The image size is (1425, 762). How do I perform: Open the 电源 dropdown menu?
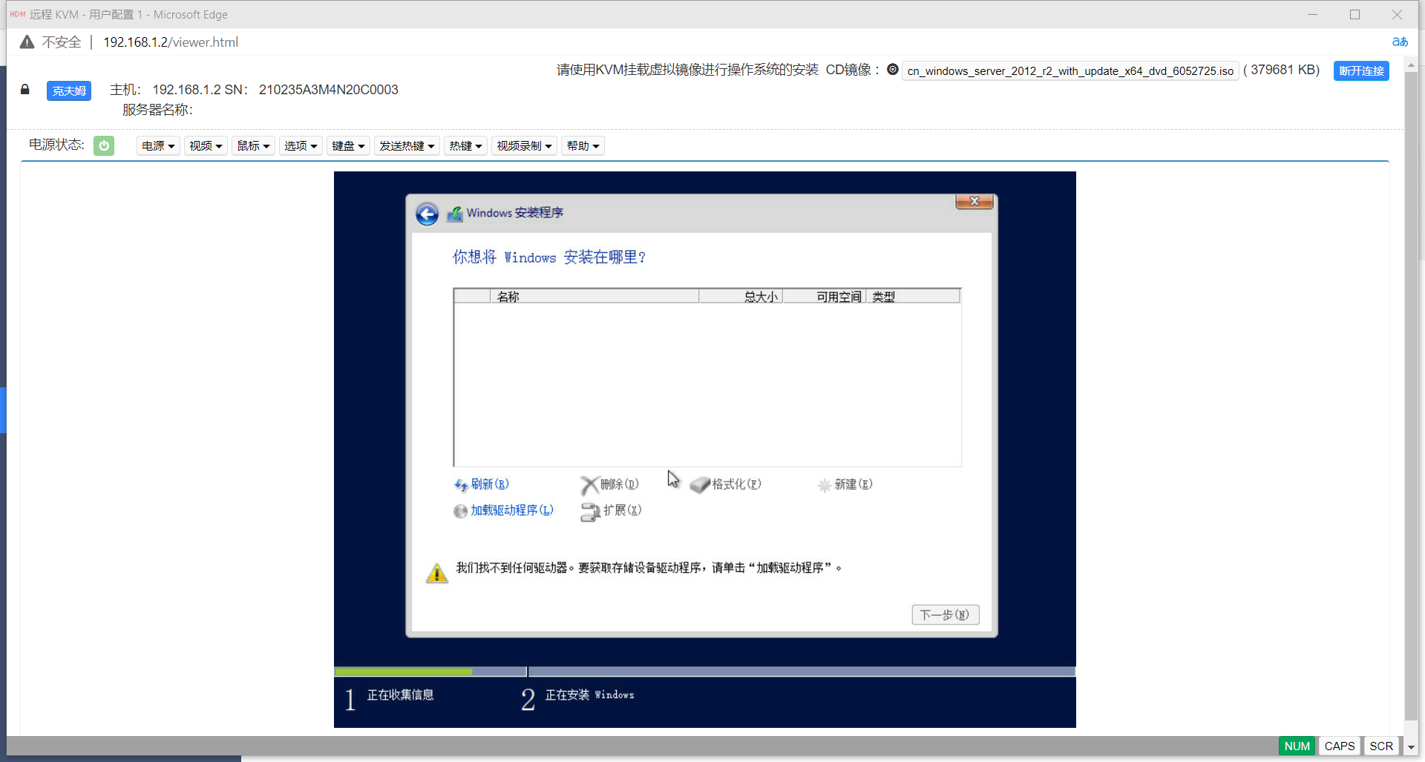(x=158, y=146)
